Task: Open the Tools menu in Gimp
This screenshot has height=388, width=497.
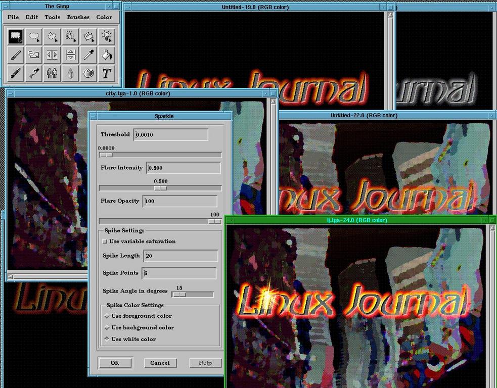Action: pyautogui.click(x=52, y=17)
